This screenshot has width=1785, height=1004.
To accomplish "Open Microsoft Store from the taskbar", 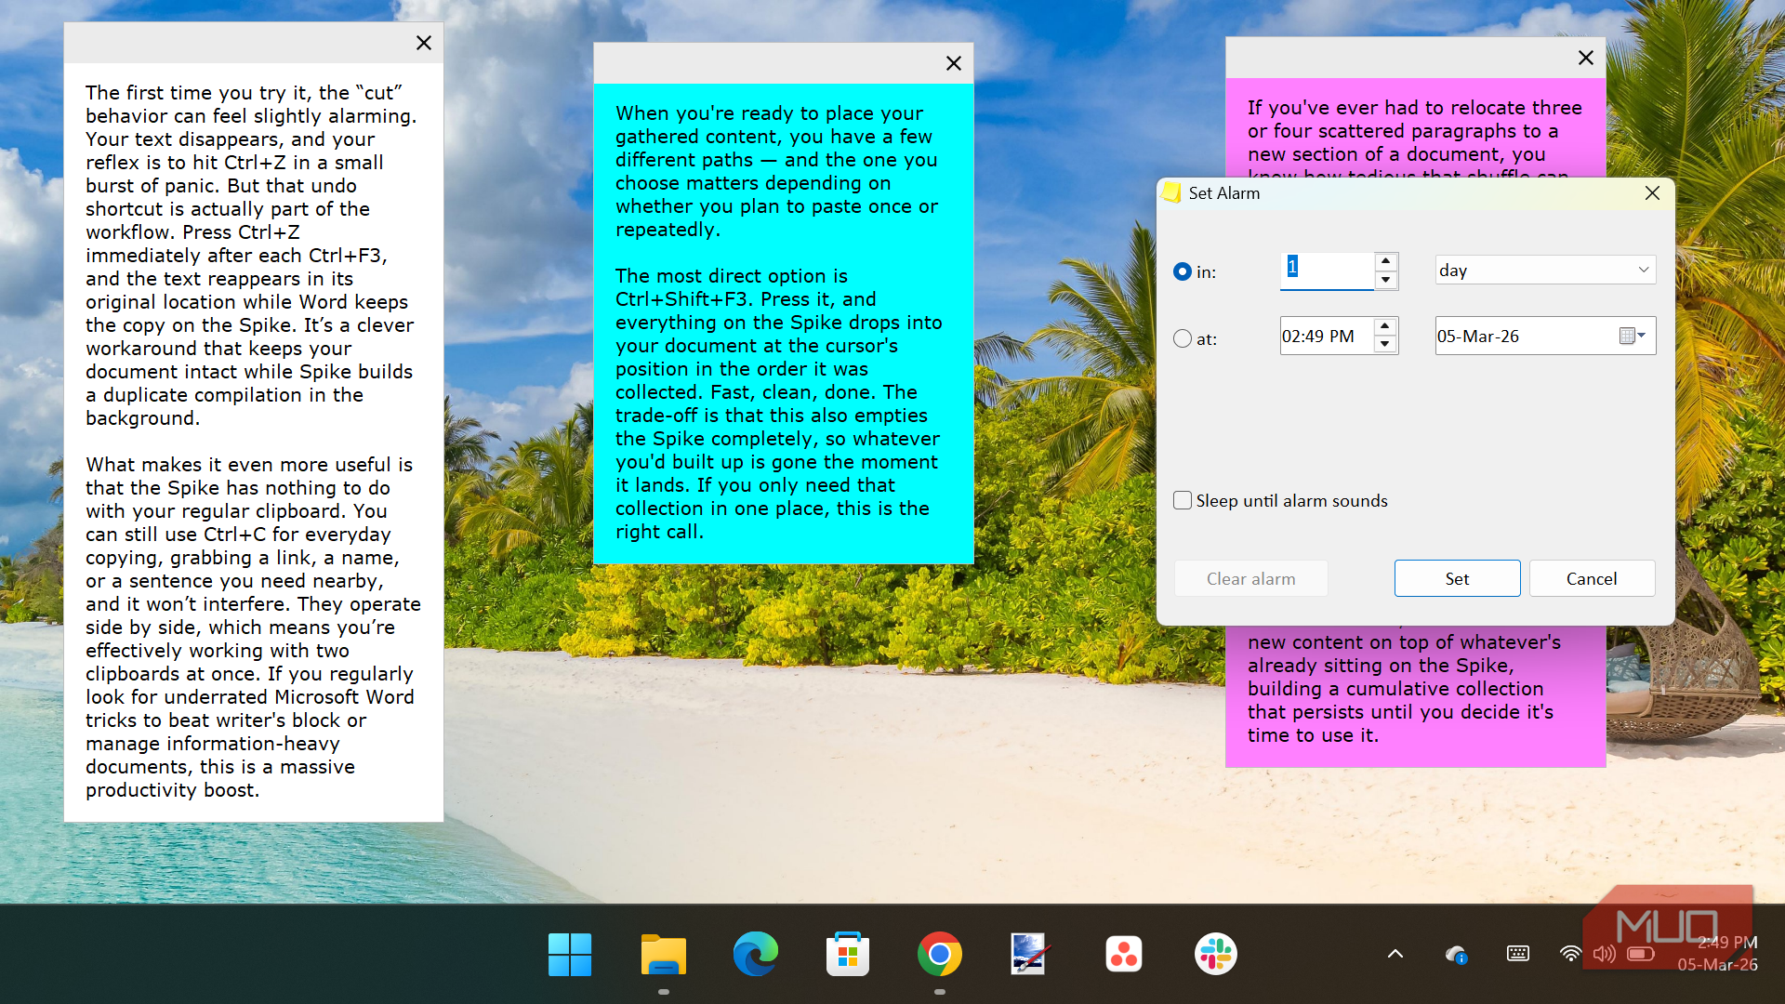I will click(x=847, y=954).
